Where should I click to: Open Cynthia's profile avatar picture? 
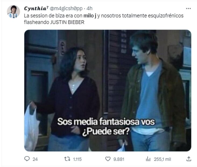[13, 12]
